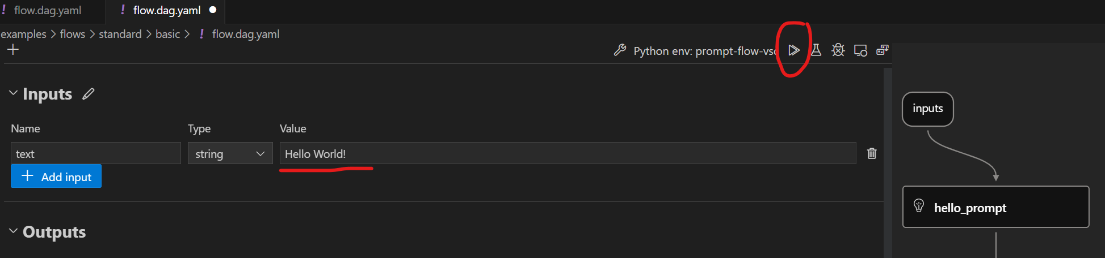1105x258 pixels.
Task: Click the wrench Python env icon
Action: [620, 50]
